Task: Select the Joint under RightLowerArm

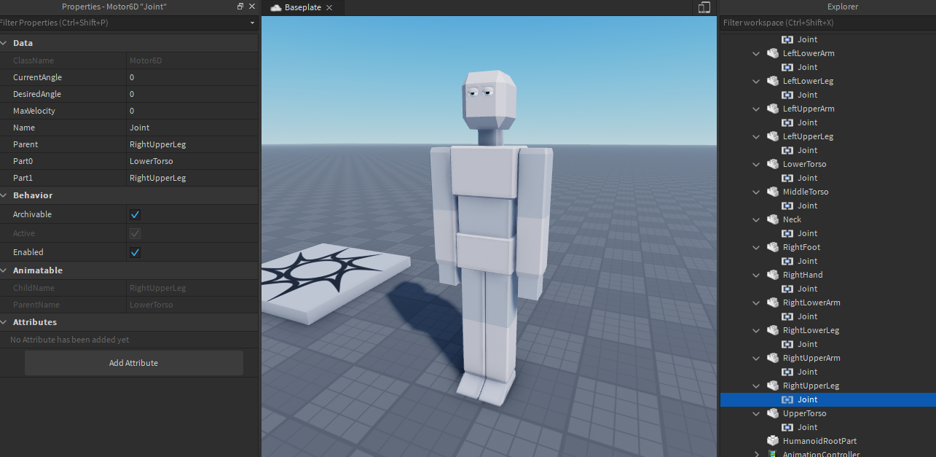Action: [807, 316]
